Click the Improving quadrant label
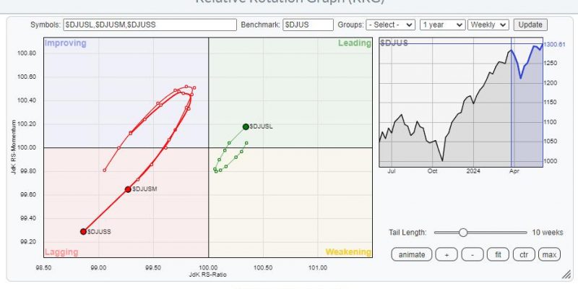Image resolution: width=578 pixels, height=289 pixels. 65,43
